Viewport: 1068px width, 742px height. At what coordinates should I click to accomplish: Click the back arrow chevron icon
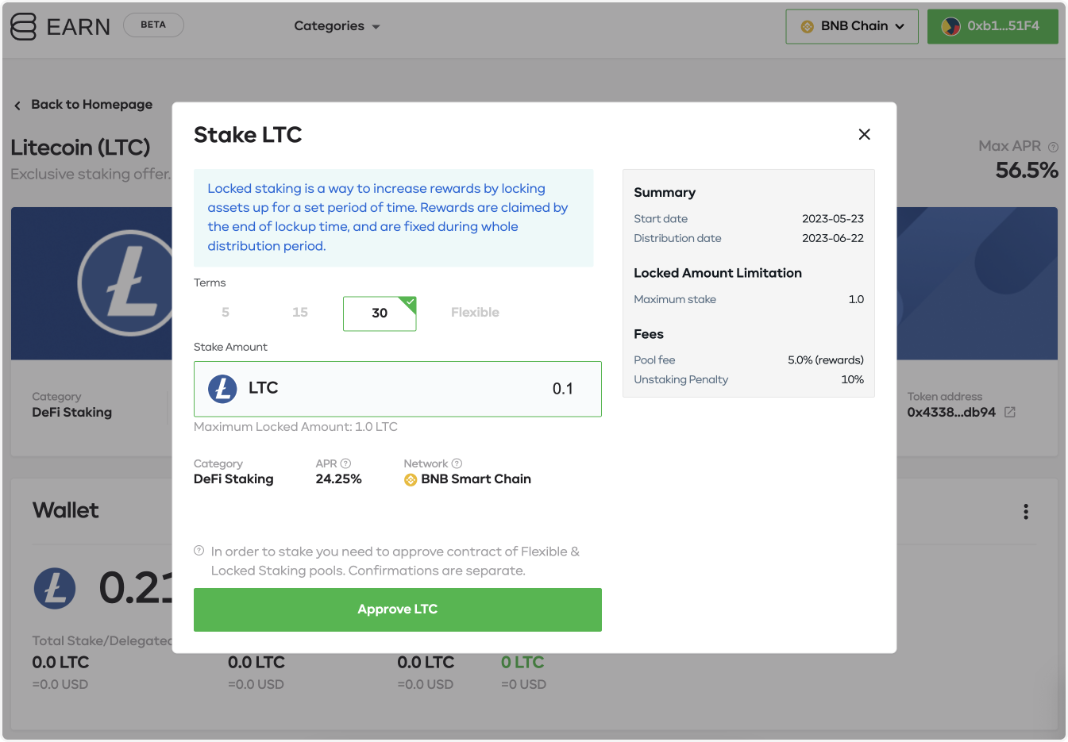point(17,106)
